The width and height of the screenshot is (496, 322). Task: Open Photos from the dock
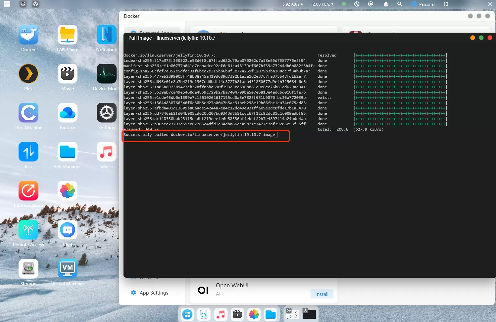254,314
